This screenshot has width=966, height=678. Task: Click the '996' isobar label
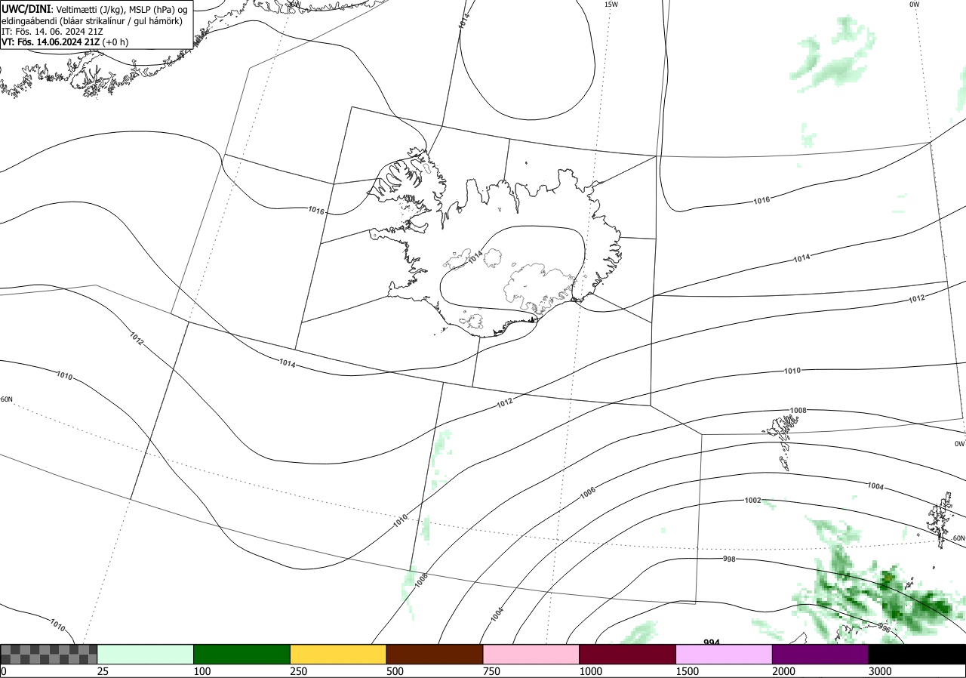(x=884, y=628)
